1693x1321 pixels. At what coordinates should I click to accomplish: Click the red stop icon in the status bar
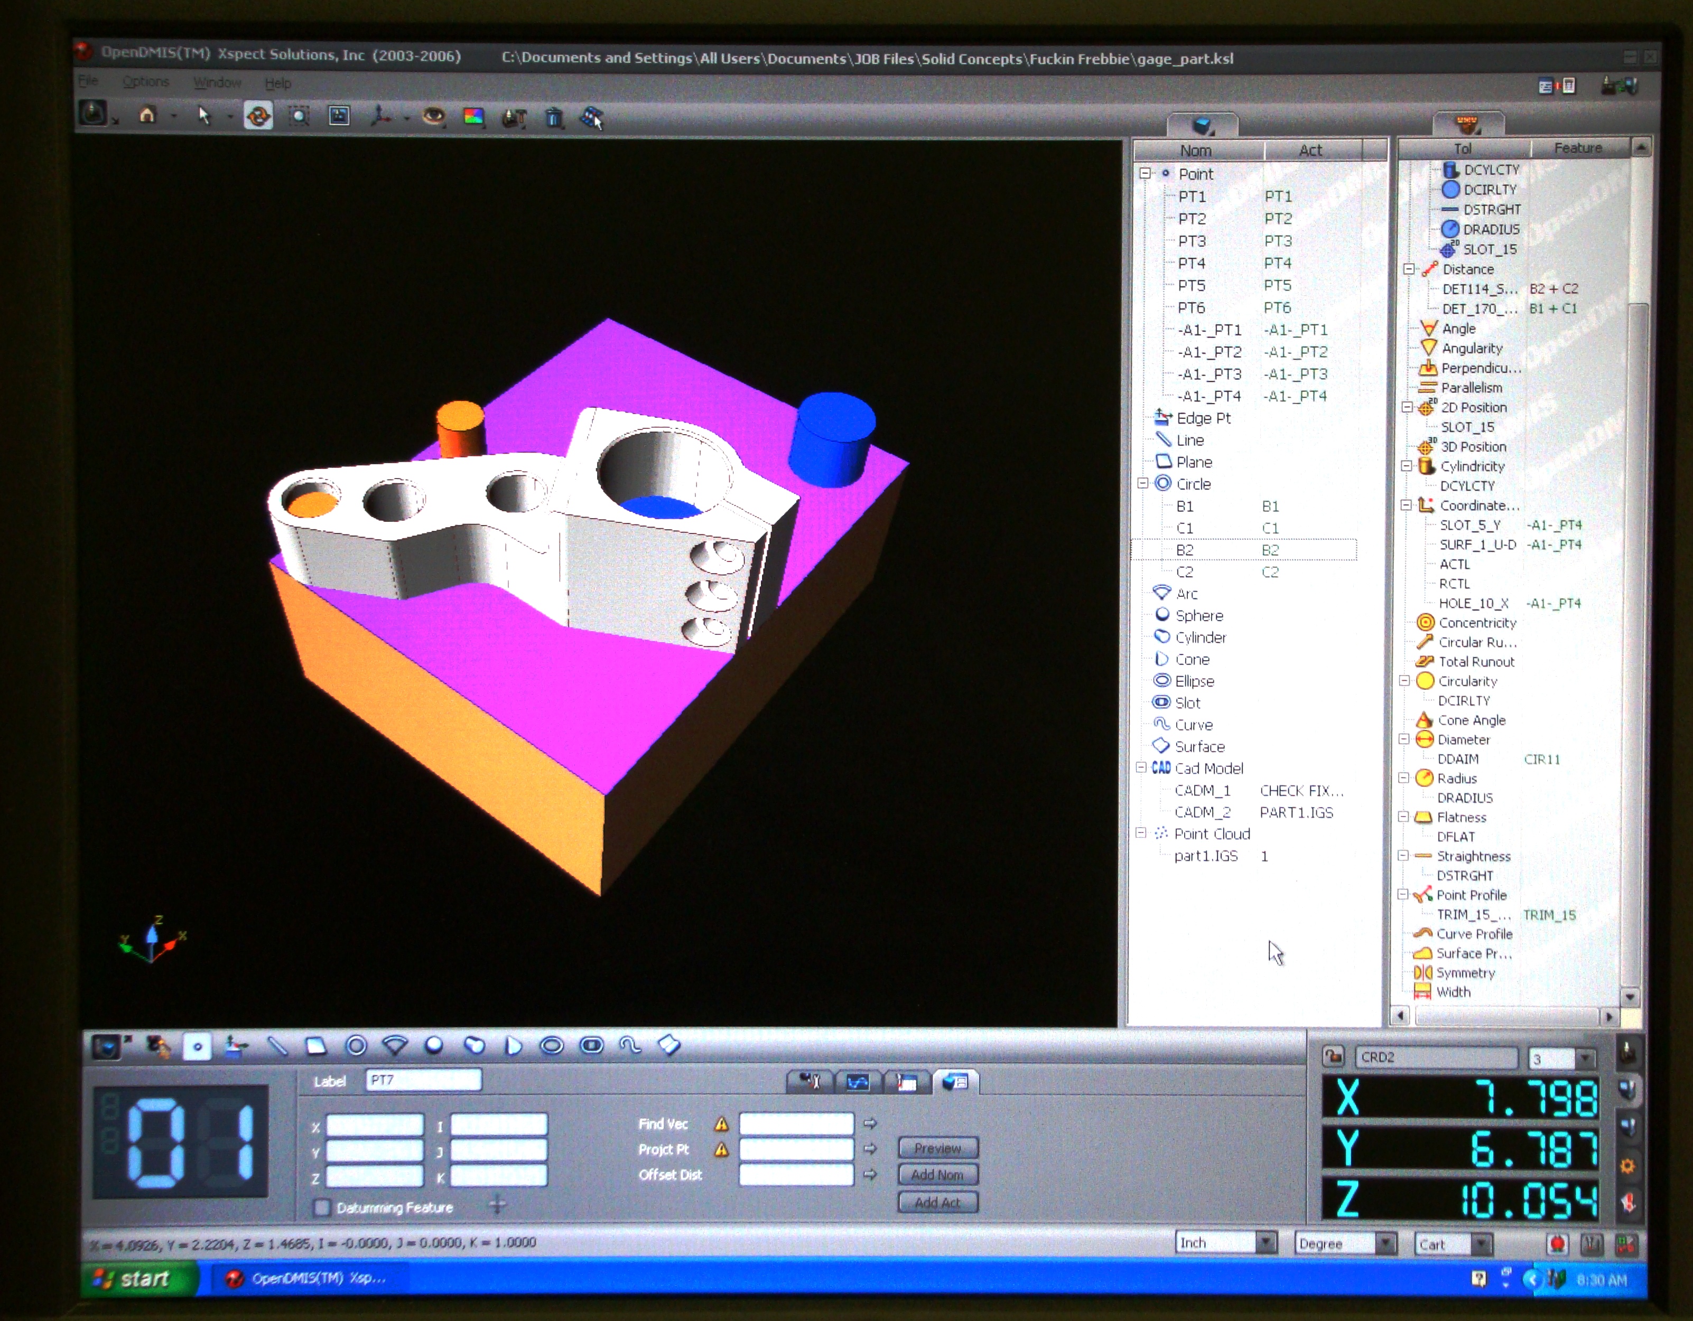1557,1244
